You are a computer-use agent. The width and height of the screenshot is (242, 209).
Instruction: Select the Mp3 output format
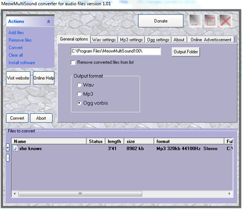tap(79, 94)
